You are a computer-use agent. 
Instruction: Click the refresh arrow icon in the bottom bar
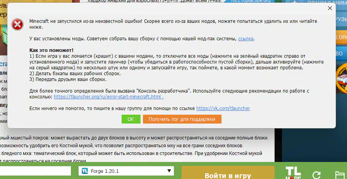[x=316, y=175]
